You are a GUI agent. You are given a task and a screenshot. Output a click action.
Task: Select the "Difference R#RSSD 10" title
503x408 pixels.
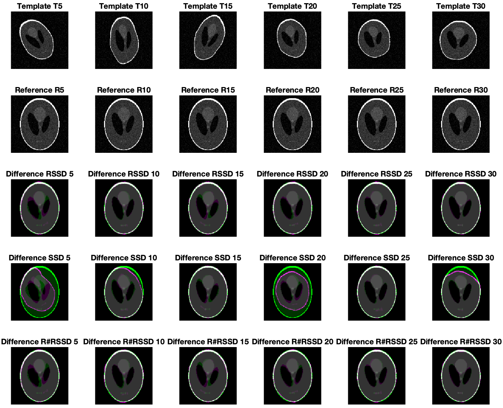coord(124,342)
